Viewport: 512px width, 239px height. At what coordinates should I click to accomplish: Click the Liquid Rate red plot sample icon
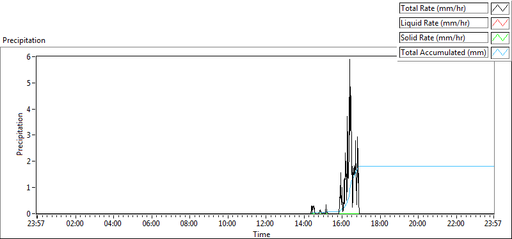point(500,23)
